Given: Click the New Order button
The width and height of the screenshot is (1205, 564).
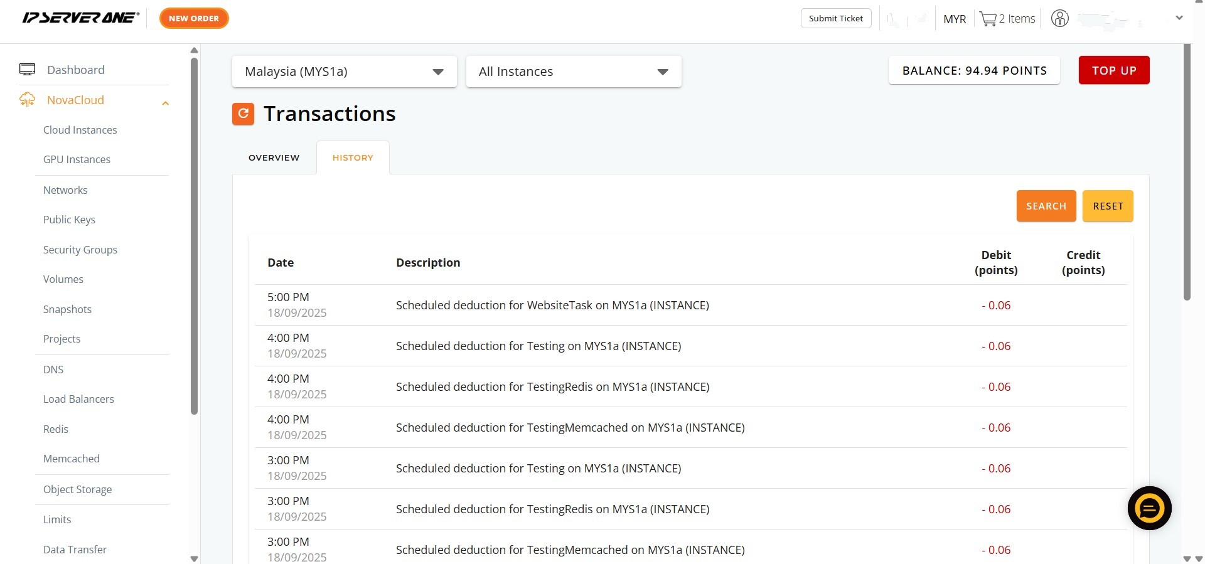Looking at the screenshot, I should (x=194, y=18).
